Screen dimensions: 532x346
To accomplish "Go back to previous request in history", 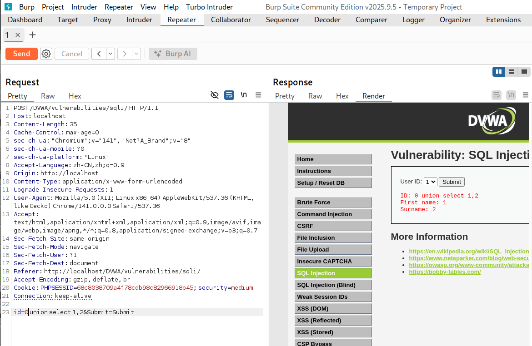I will [x=99, y=54].
